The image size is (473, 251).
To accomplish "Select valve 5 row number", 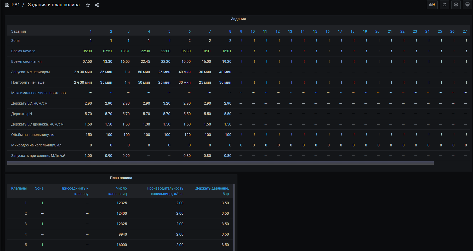I will pos(26,245).
